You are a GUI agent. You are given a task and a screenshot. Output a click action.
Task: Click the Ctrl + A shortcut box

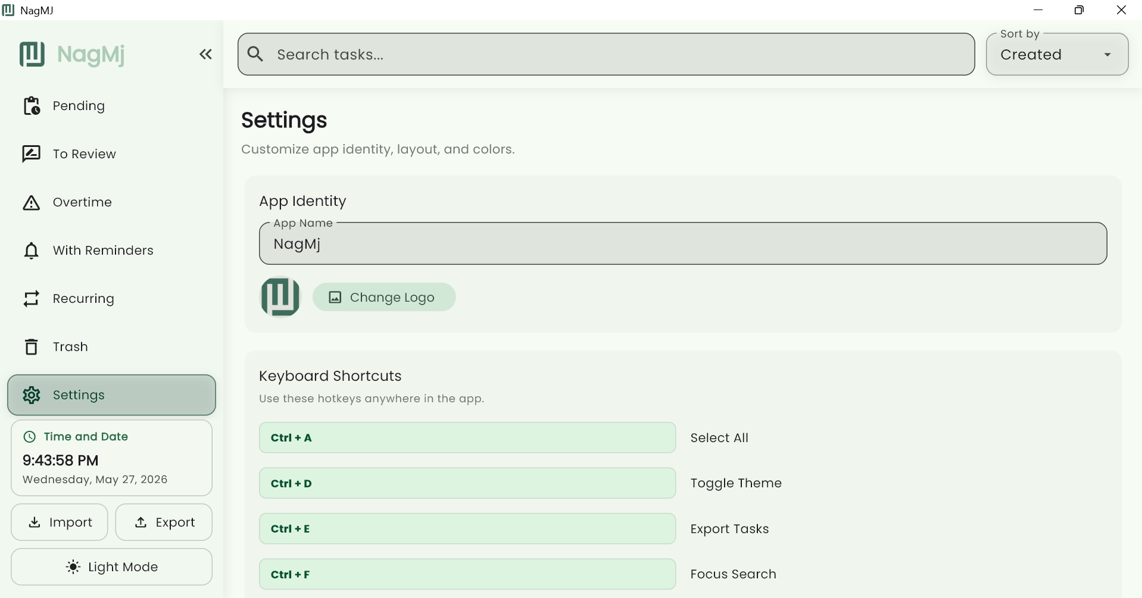(x=467, y=438)
